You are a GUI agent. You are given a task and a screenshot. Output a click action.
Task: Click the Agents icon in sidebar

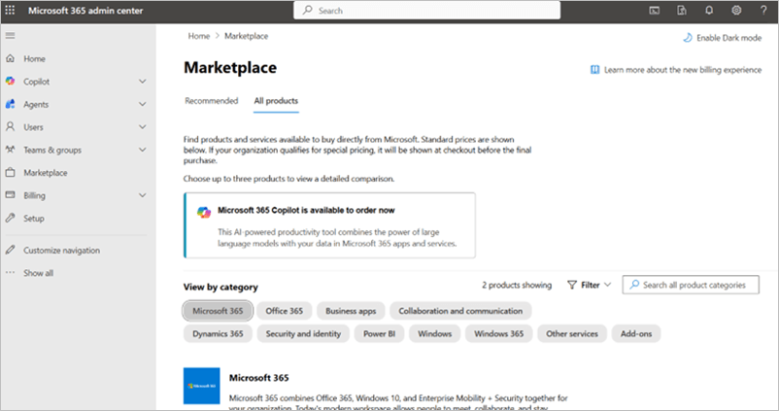click(x=10, y=104)
